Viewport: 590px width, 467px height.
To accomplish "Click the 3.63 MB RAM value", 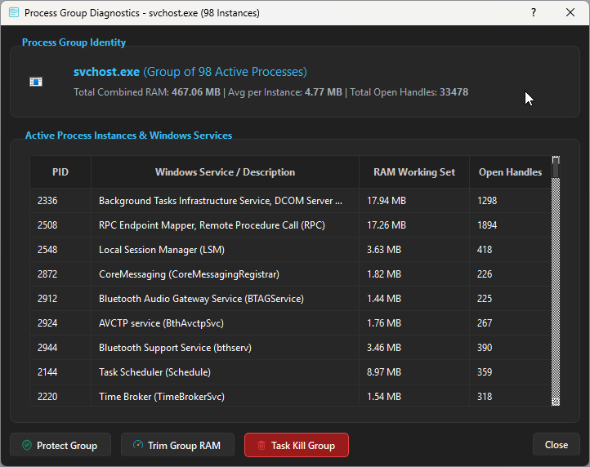I will (x=384, y=249).
